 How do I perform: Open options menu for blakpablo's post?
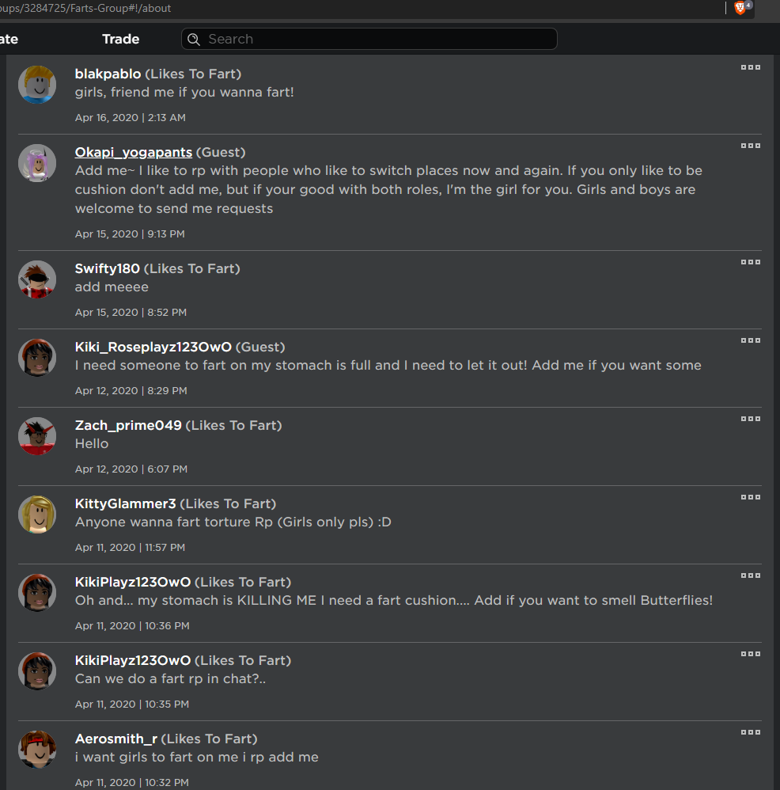(750, 67)
